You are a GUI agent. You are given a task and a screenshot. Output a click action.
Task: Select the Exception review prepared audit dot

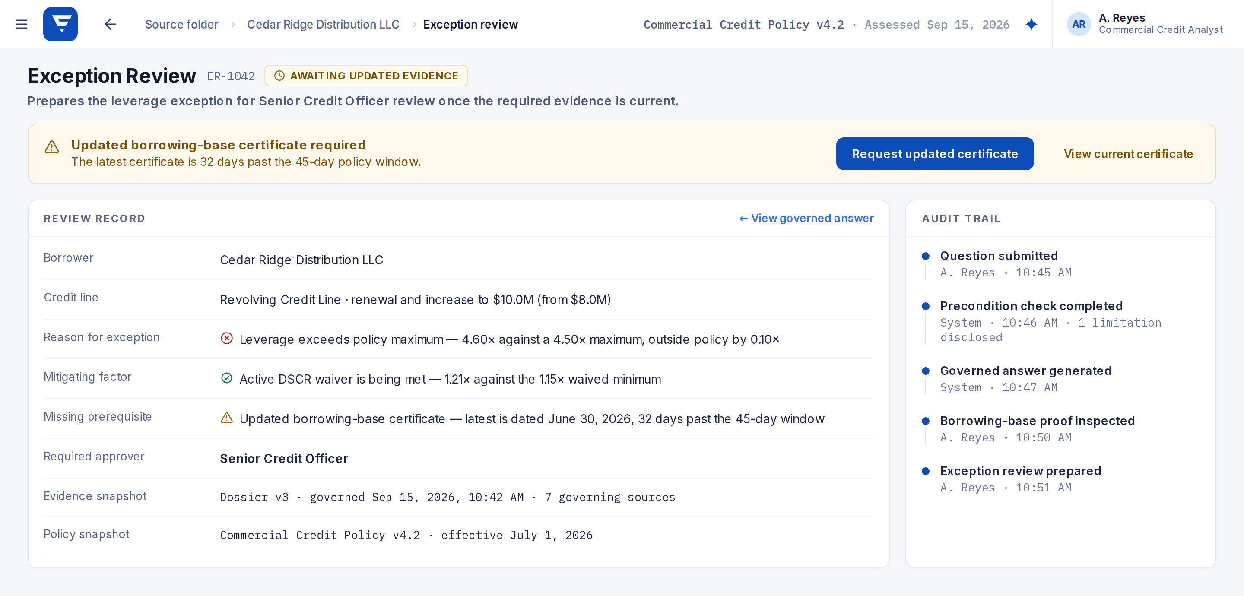coord(925,471)
